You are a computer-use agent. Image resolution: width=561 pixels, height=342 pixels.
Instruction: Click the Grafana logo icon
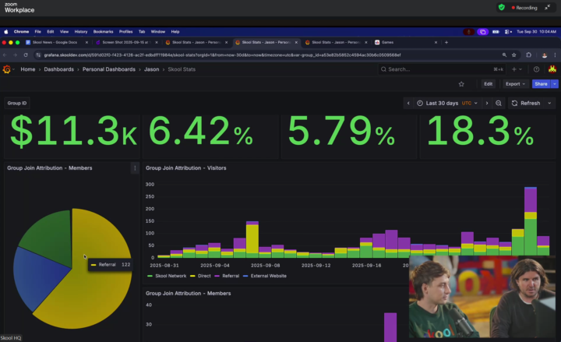click(7, 69)
